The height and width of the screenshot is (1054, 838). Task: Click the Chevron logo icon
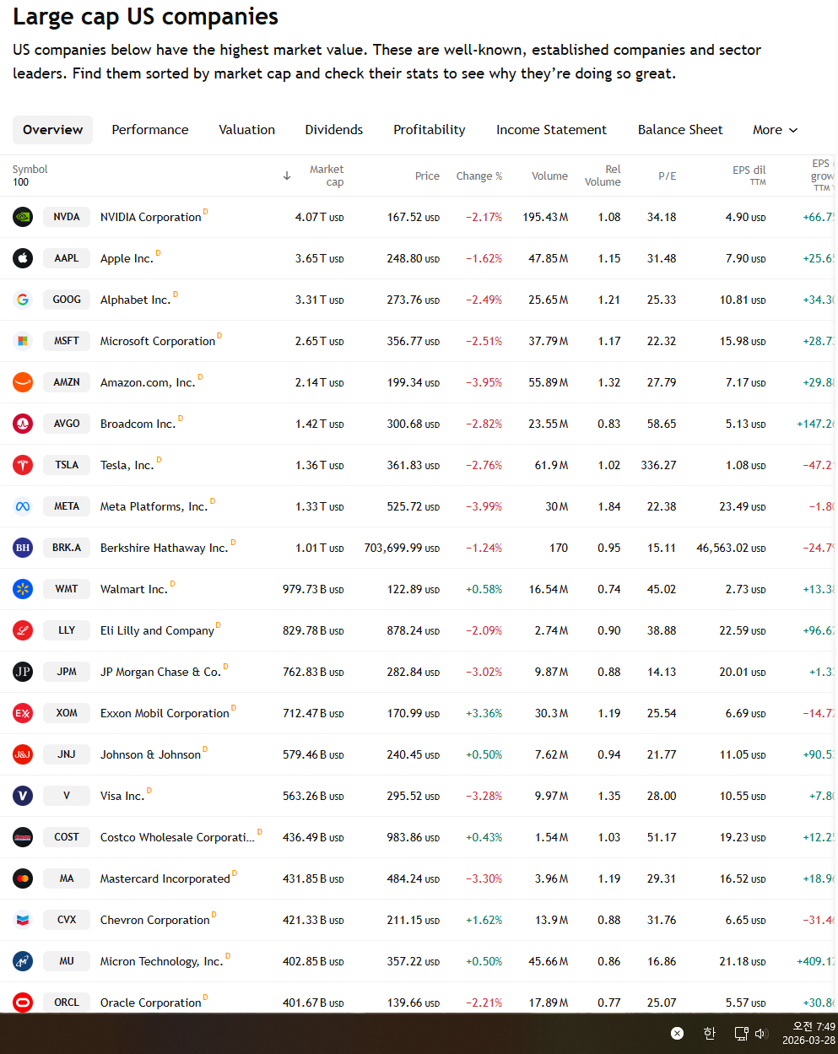(x=23, y=920)
